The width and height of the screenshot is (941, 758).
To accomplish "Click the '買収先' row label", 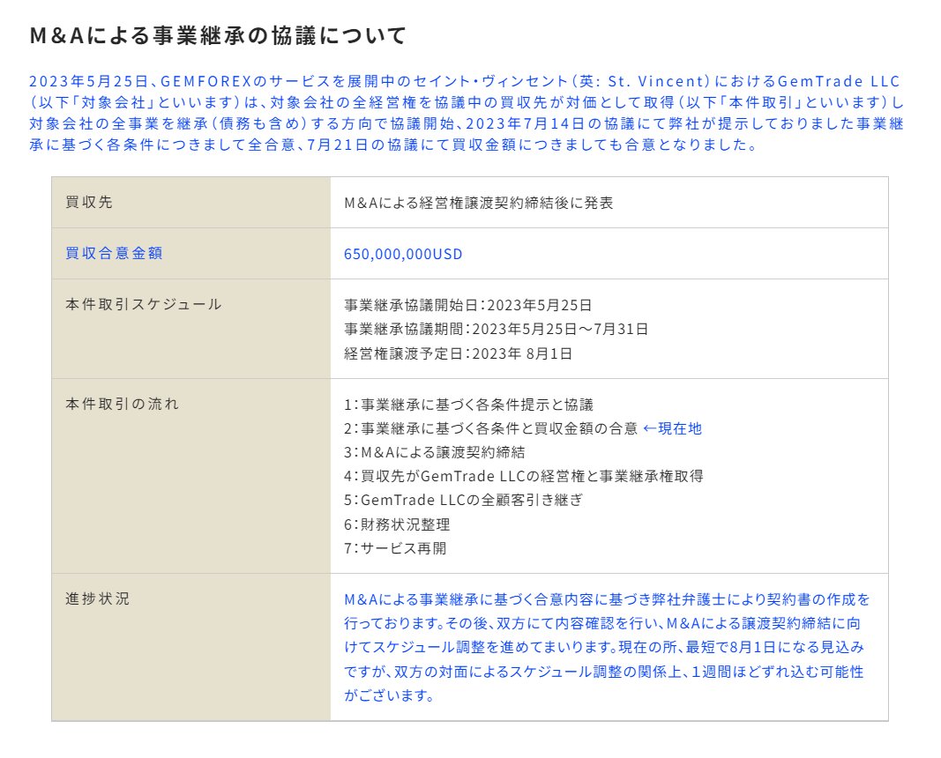I will tap(89, 202).
